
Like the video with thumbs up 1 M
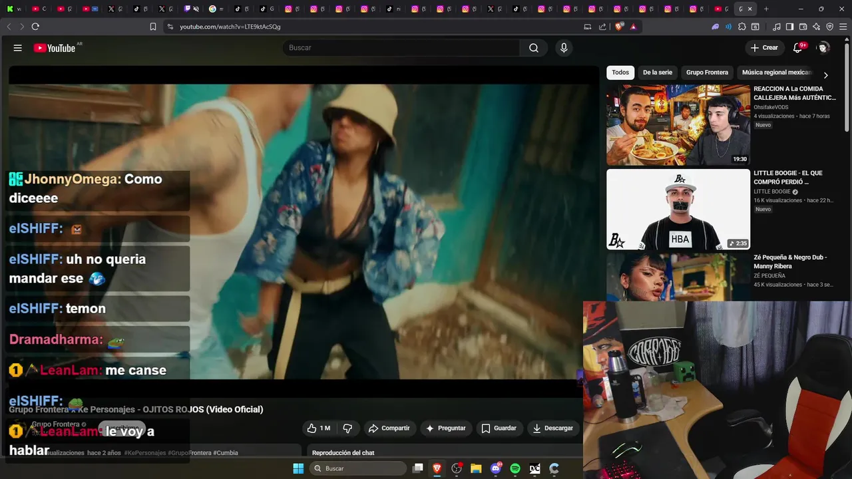pyautogui.click(x=318, y=428)
